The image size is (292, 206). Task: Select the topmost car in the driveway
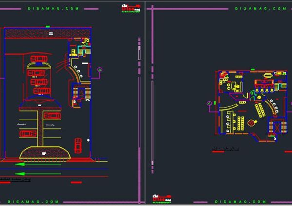pos(38,59)
